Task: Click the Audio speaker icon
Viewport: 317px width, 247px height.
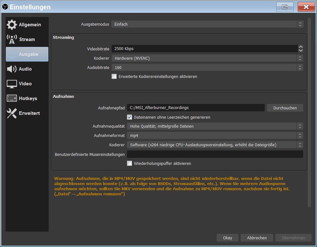Action: 12,69
